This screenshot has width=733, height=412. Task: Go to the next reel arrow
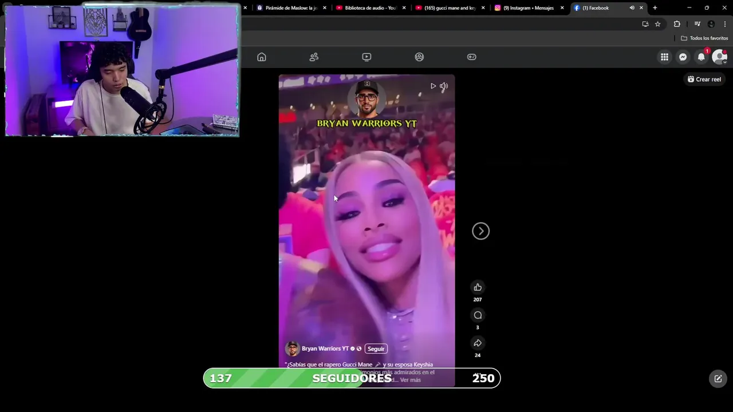point(480,231)
